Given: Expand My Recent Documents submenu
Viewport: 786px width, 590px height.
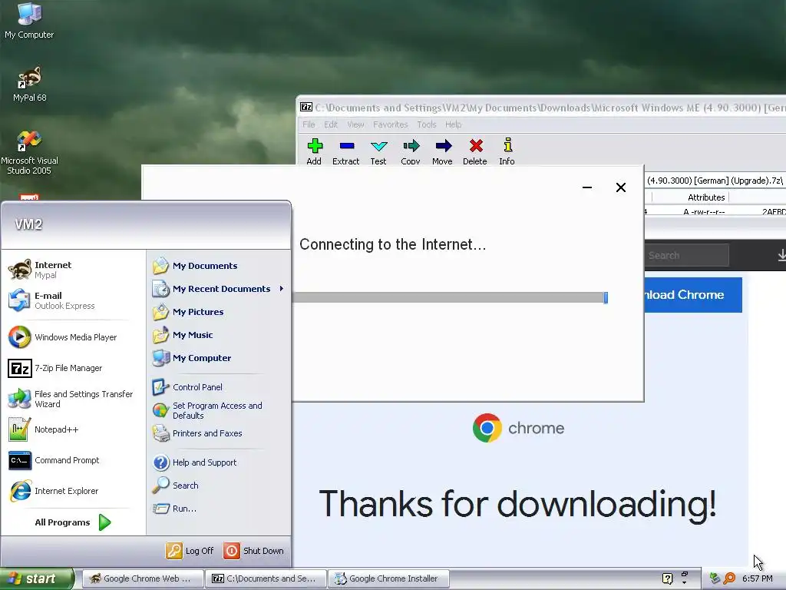Looking at the screenshot, I should (219, 289).
